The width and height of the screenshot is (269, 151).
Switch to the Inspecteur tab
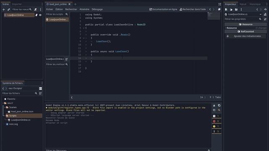tap(230, 4)
